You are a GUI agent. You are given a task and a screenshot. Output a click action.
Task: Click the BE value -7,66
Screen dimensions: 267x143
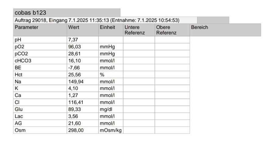[83, 68]
